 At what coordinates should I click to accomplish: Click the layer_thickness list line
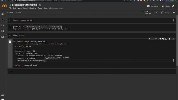click(x=41, y=29)
